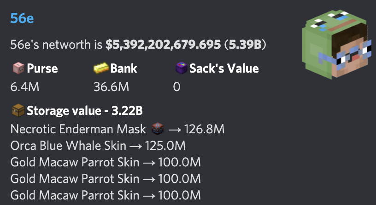Click the first Gold Macaw Parrot Skin entry
Screen dimensions: 376x205
coord(106,162)
